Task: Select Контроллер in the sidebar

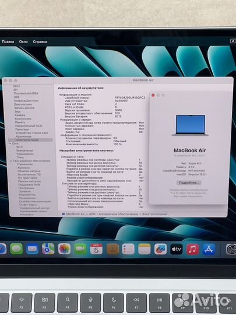Action: pos(23,118)
